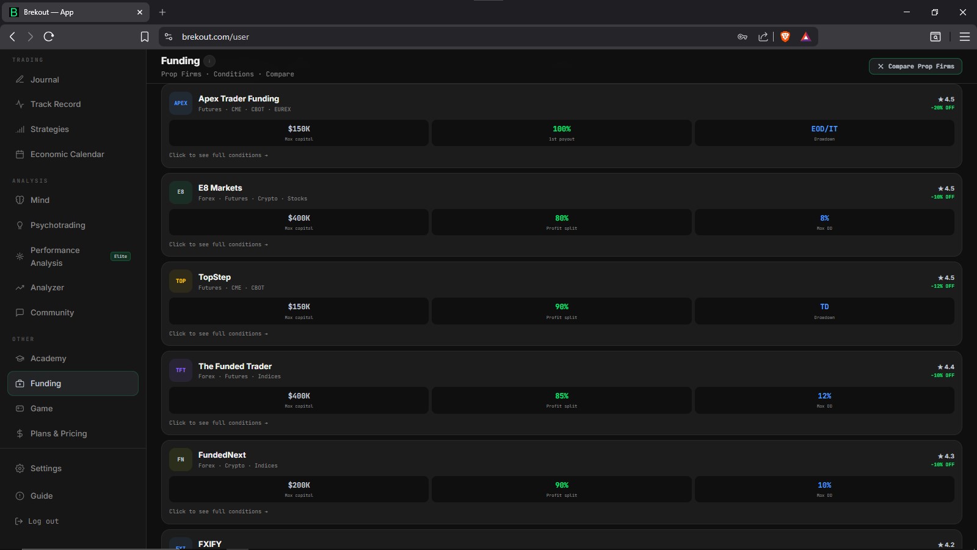Open Performance Analysis in the sidebar

coord(73,257)
